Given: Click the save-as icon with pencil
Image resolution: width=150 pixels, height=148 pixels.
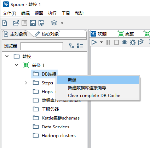Looking at the screenshot, I should click(x=41, y=23).
